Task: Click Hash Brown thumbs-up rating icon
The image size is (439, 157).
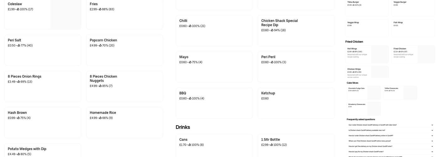Action: click(x=19, y=118)
